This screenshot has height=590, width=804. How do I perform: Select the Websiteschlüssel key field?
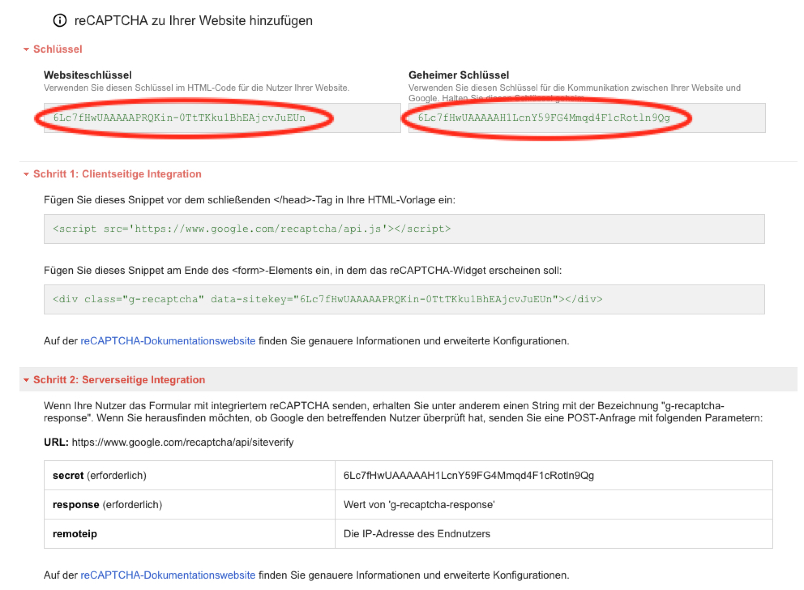pos(222,118)
